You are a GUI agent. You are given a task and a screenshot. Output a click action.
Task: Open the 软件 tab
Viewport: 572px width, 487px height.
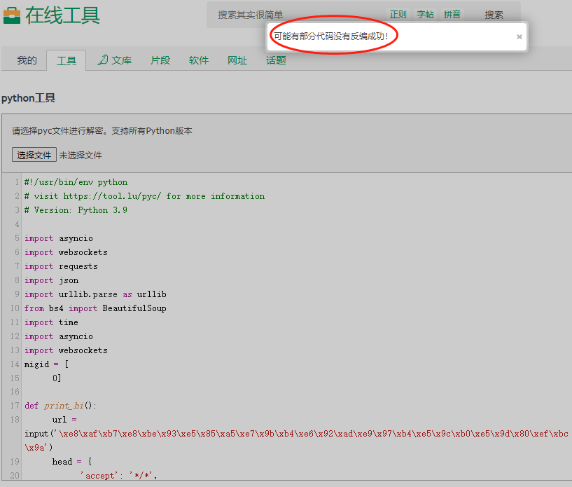199,60
